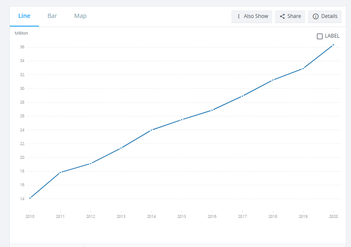Click the Share button text

click(294, 16)
